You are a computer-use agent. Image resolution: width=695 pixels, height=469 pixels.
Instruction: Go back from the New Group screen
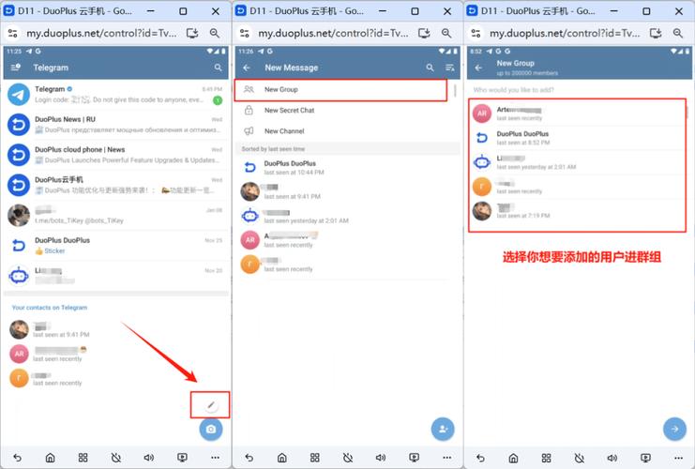(x=478, y=68)
